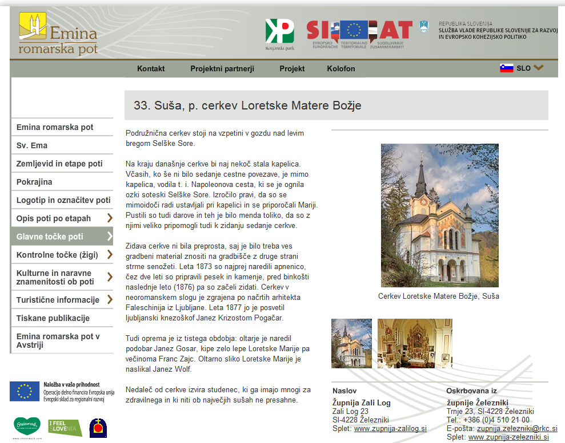Open the Kozjanski park logo

279,34
